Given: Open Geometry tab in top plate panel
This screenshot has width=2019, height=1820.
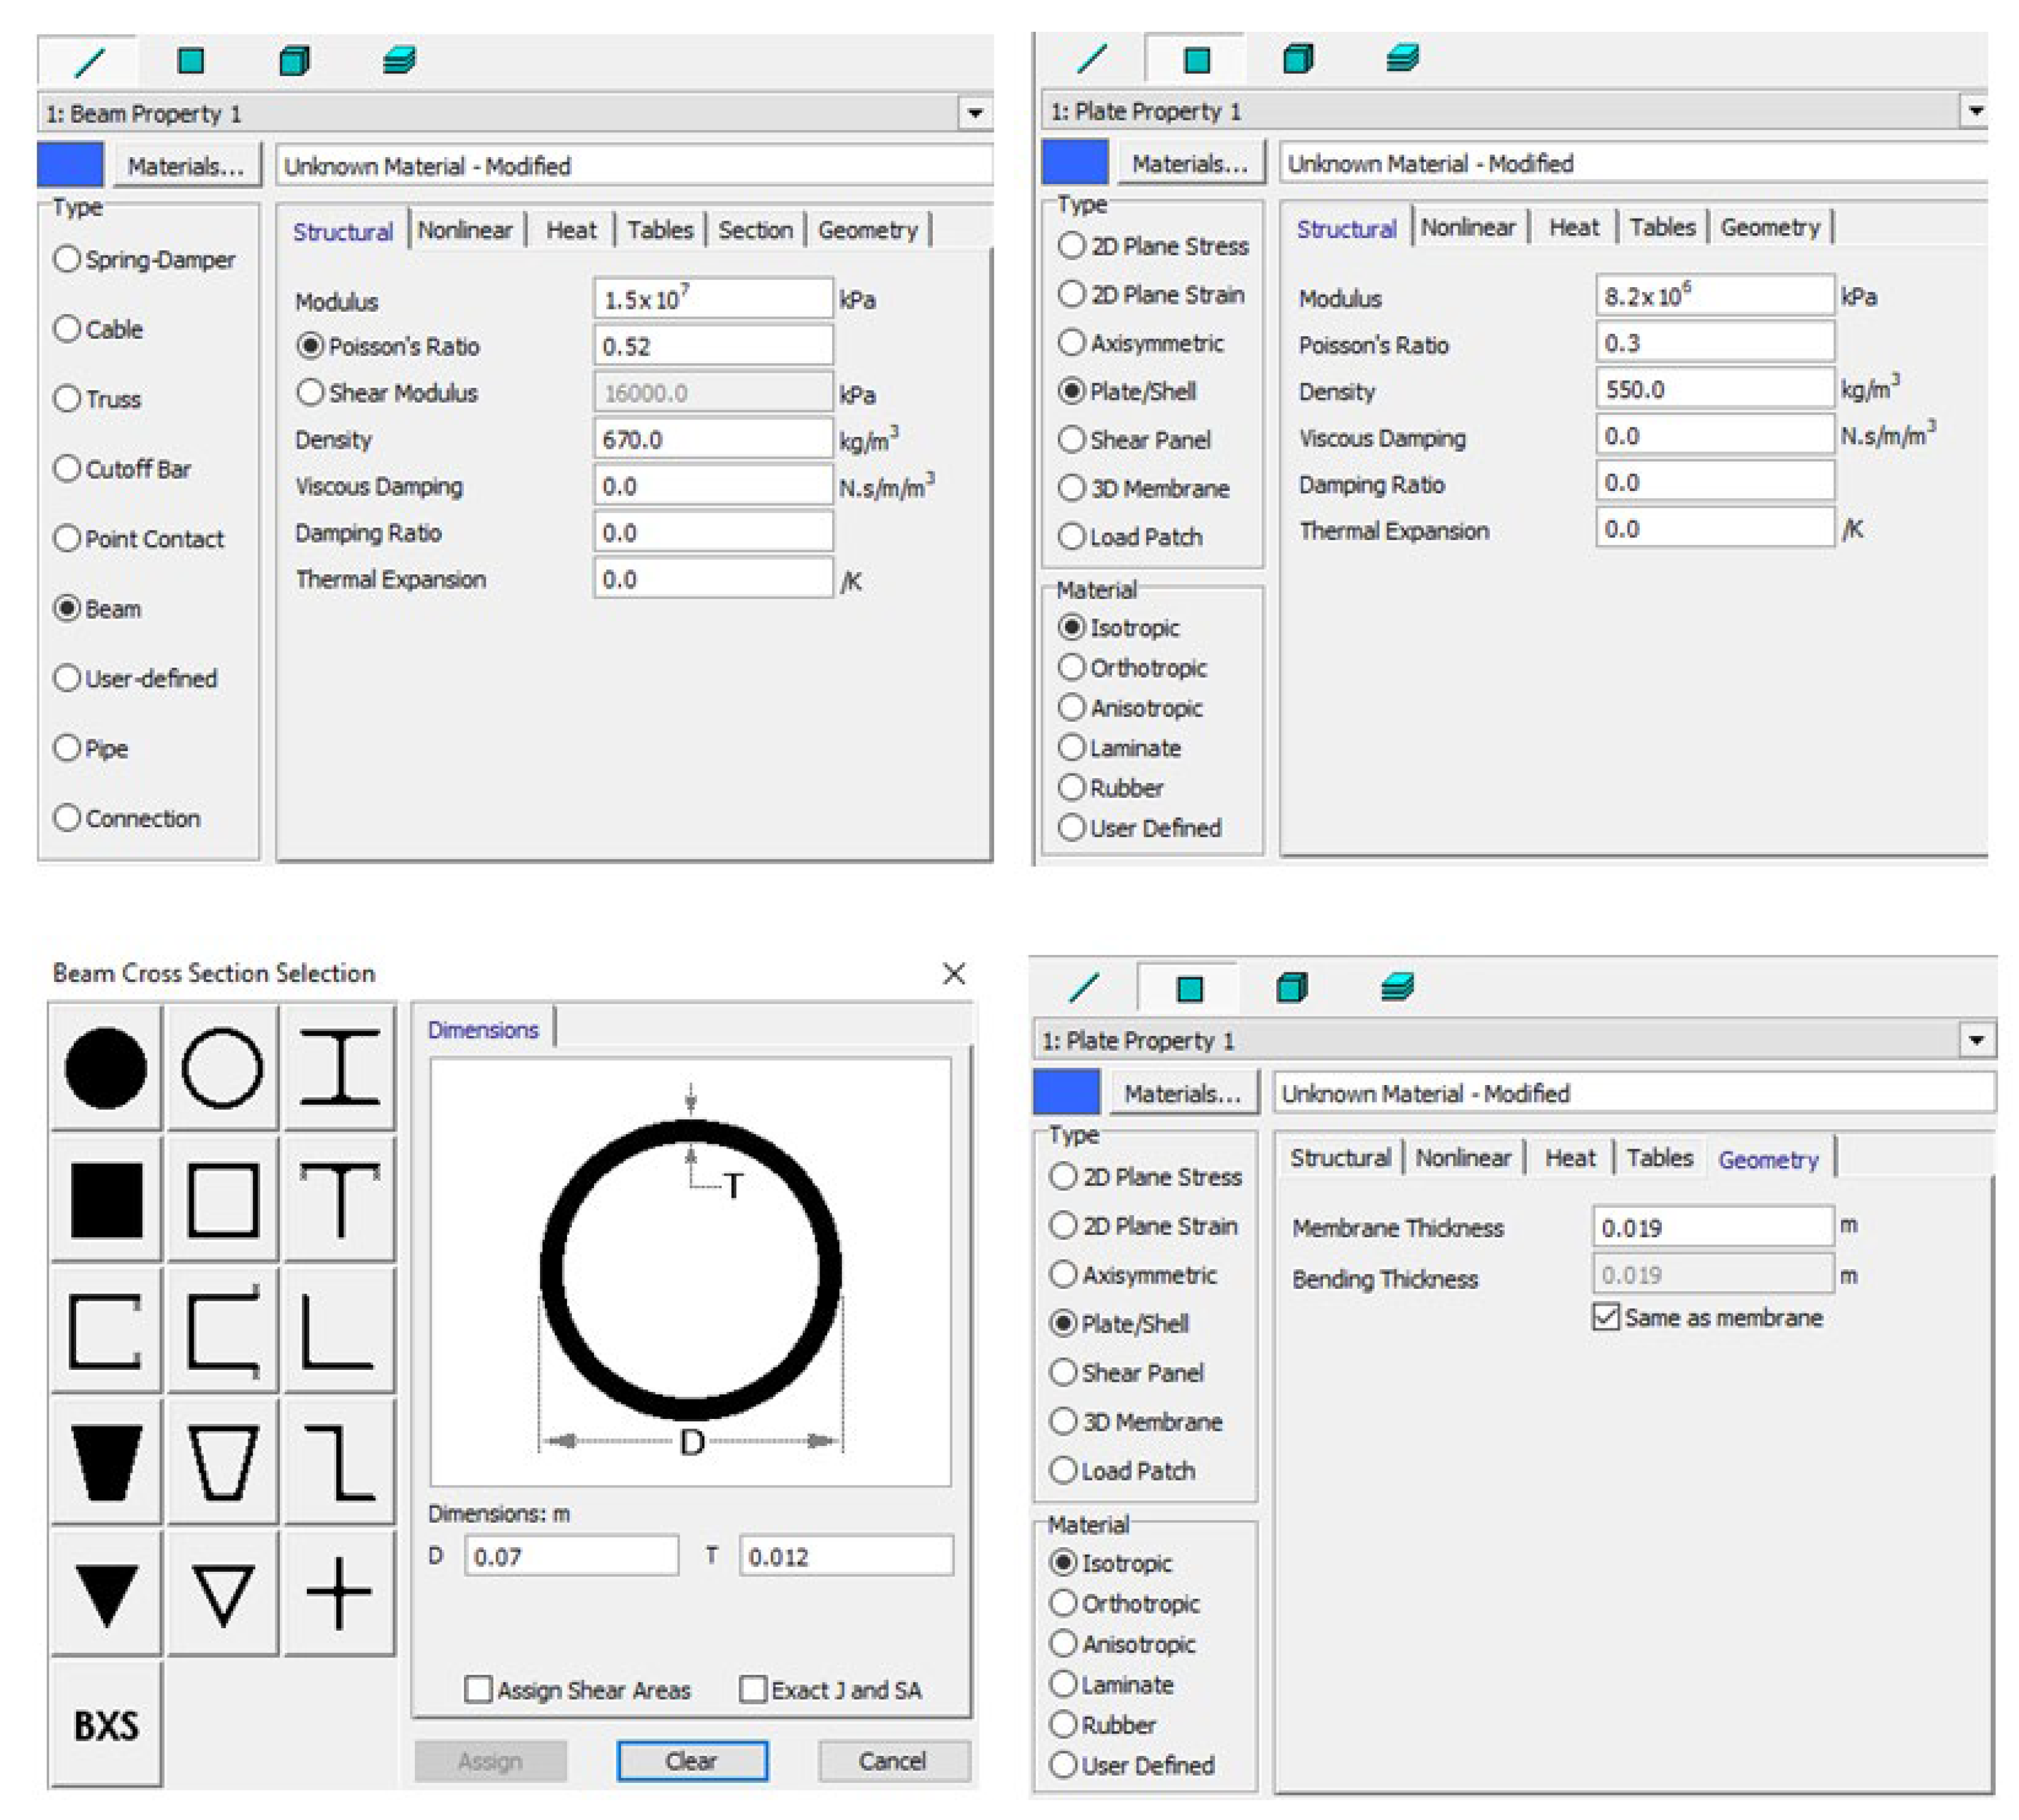Looking at the screenshot, I should pyautogui.click(x=1770, y=227).
